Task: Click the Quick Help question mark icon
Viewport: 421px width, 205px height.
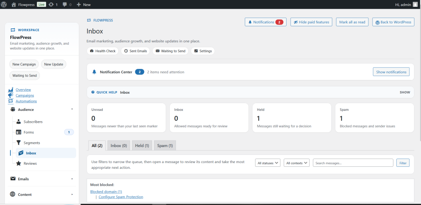Action: click(93, 92)
